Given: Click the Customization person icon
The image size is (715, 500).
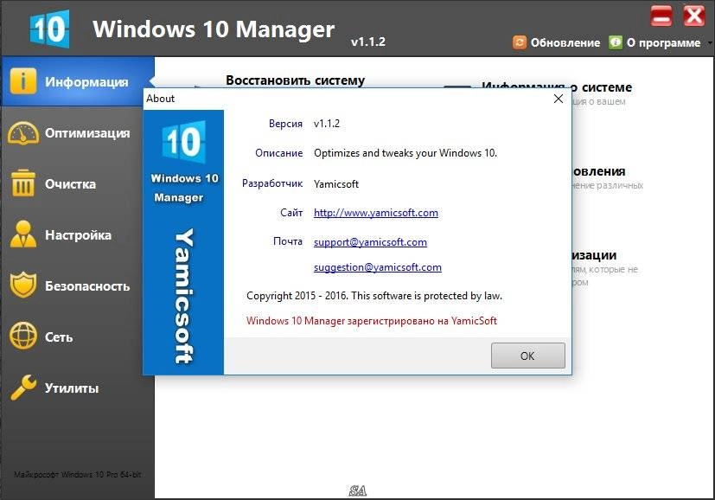Looking at the screenshot, I should [x=23, y=234].
